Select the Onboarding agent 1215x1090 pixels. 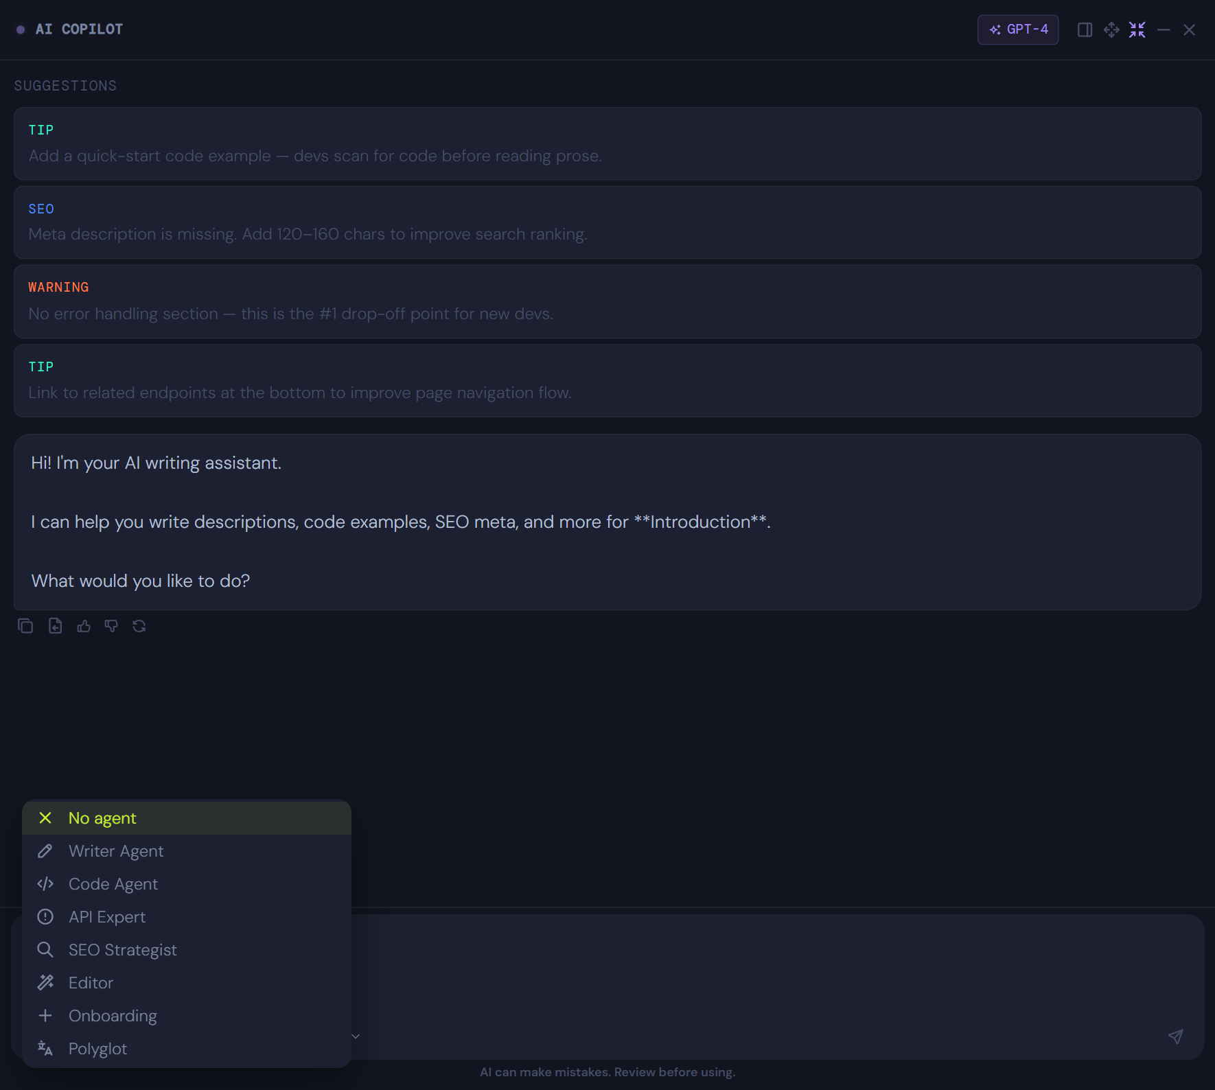click(x=113, y=1015)
